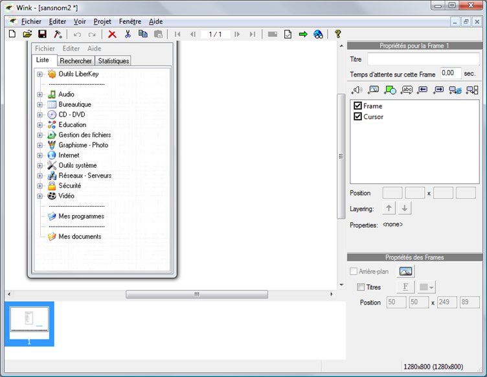Open the help question mark icon

[337, 34]
